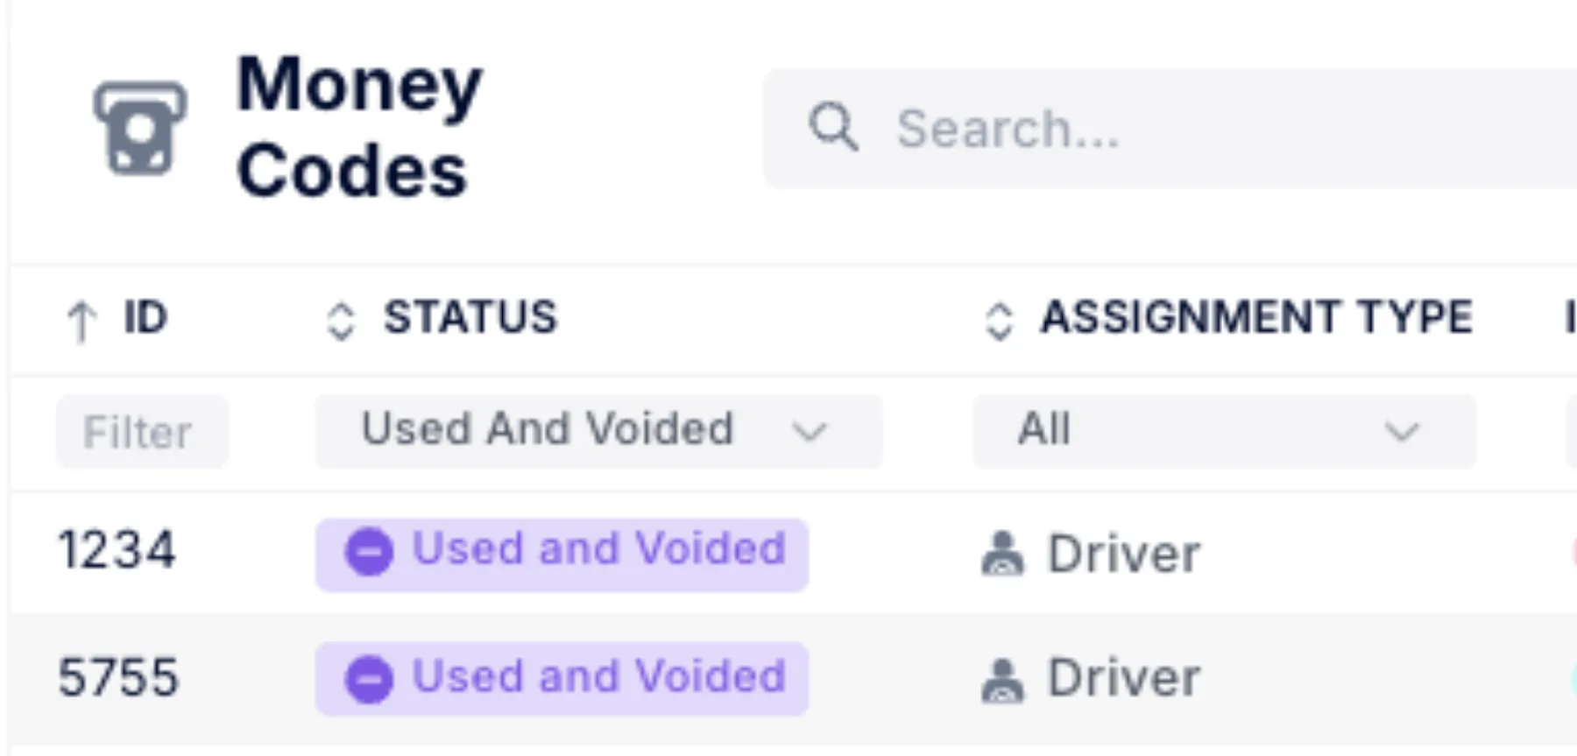Viewport: 1577px width, 756px height.
Task: Click the Status column sort arrows
Action: (x=341, y=321)
